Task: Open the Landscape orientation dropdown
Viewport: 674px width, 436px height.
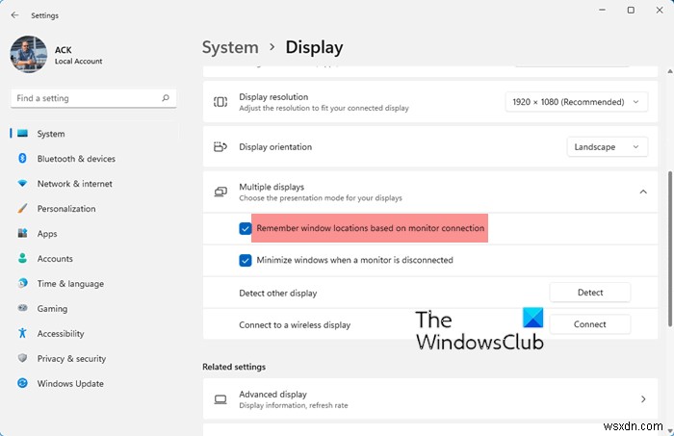Action: click(x=608, y=147)
